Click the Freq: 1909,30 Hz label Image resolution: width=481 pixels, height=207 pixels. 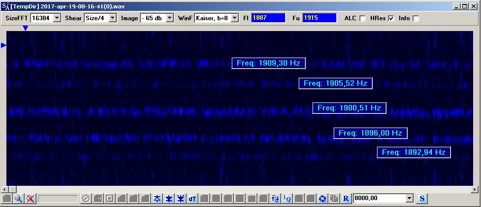(x=268, y=63)
